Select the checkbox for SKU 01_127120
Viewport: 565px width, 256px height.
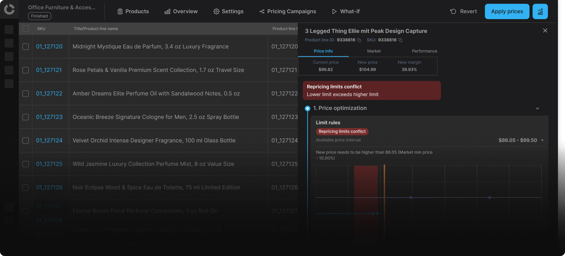click(x=26, y=47)
